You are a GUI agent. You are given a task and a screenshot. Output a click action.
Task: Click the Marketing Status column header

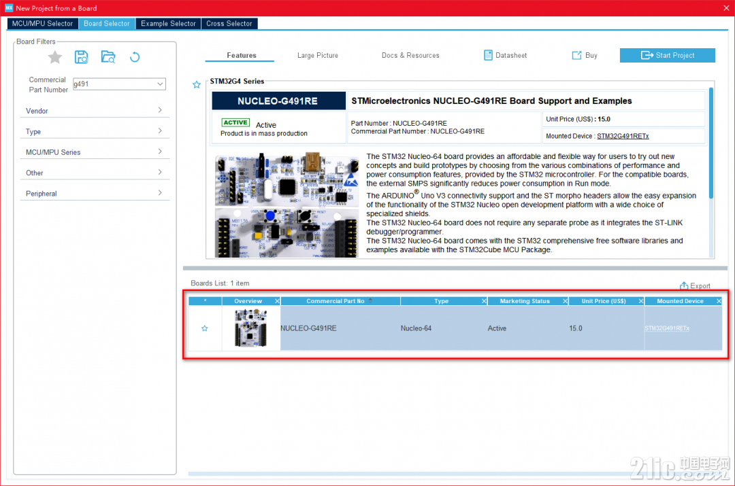tap(525, 301)
